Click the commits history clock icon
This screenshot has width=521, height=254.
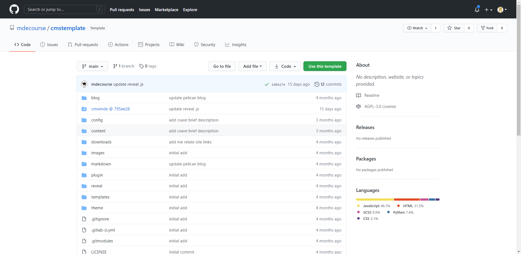pos(317,84)
